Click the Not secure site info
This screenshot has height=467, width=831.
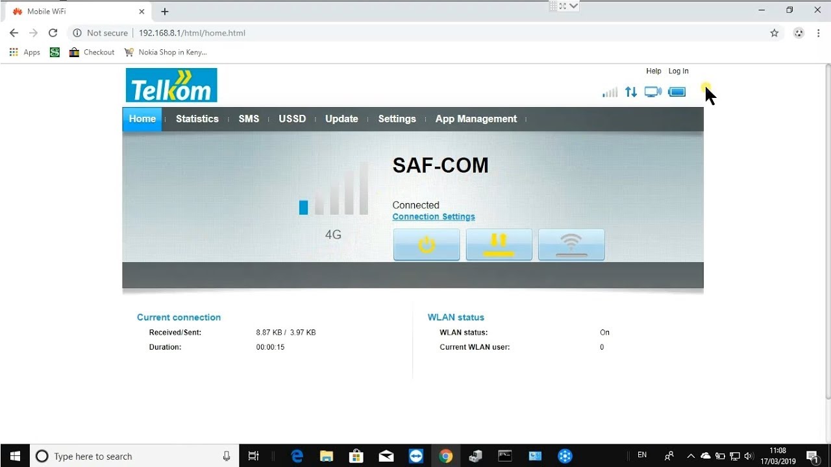101,33
